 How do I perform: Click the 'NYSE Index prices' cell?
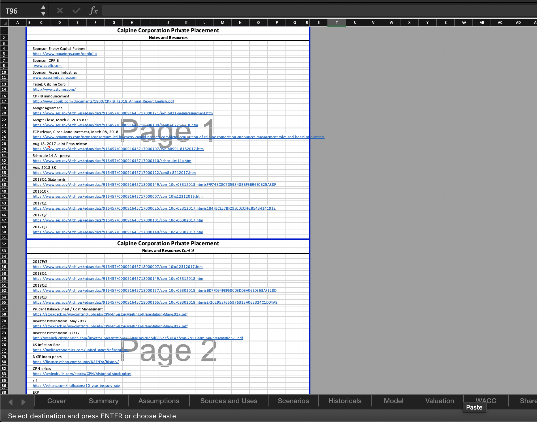click(47, 357)
